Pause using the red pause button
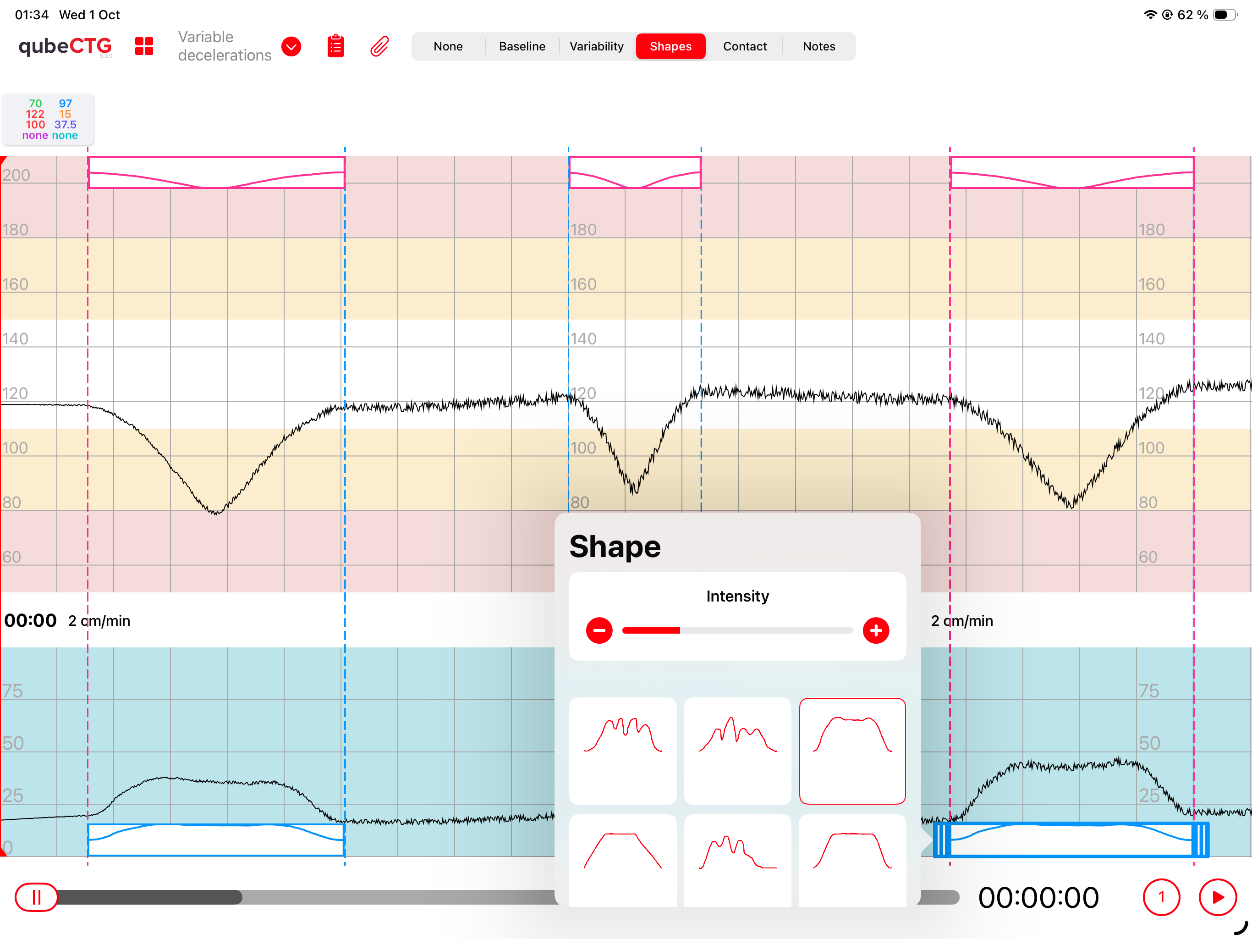1252x939 pixels. [x=36, y=897]
